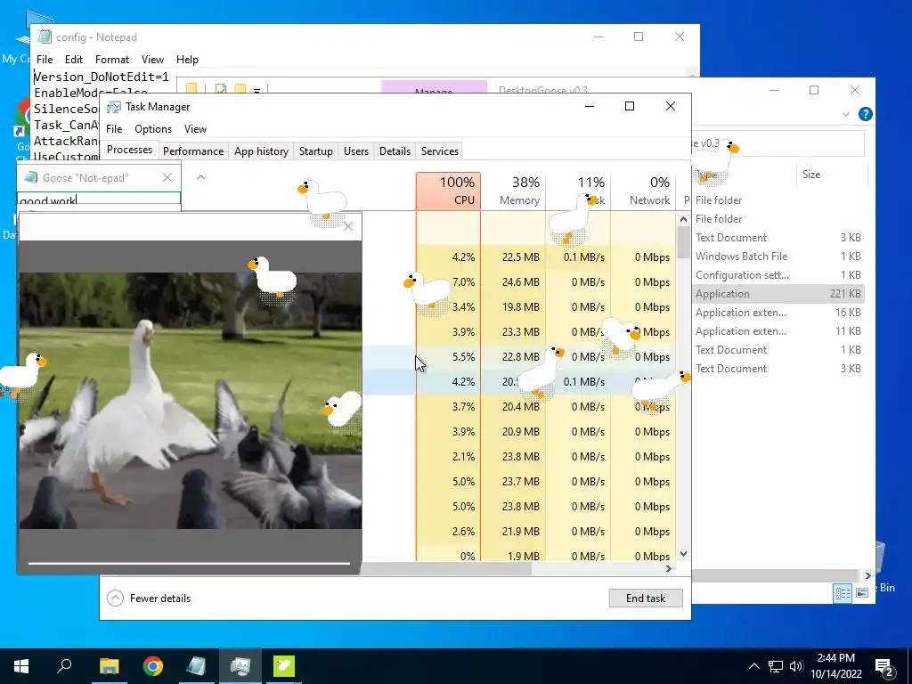Select the 11 KB Application extension row
Image resolution: width=912 pixels, height=684 pixels.
click(x=778, y=331)
